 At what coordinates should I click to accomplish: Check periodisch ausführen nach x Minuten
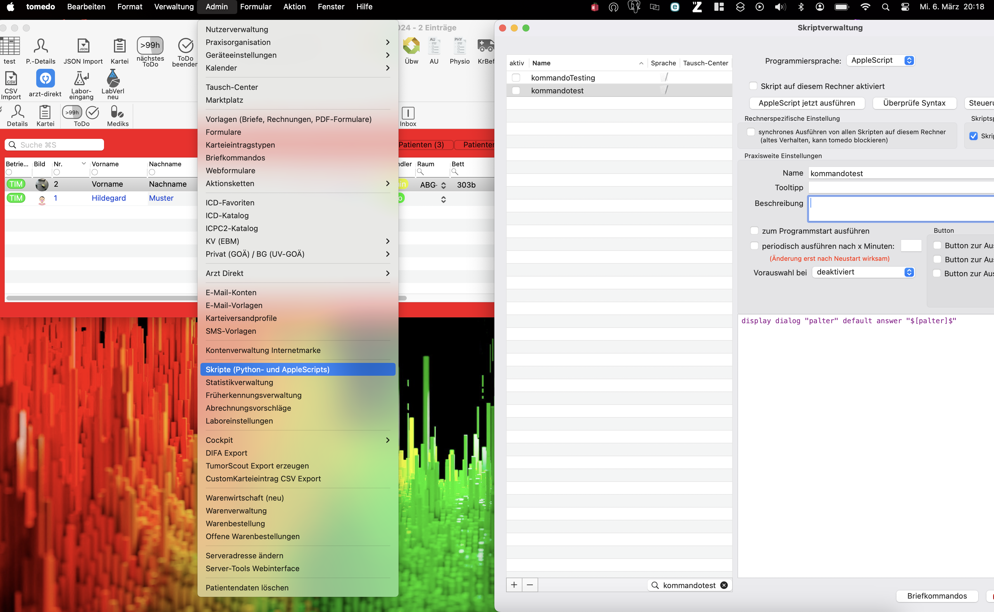coord(754,246)
